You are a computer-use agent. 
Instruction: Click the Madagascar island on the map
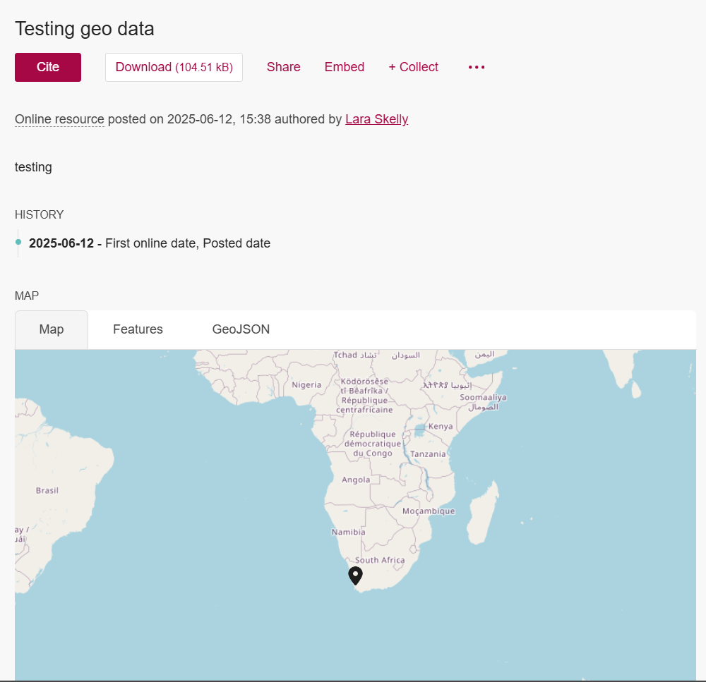point(486,511)
